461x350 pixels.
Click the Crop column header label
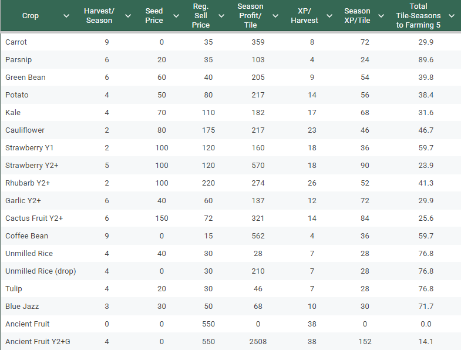(31, 16)
